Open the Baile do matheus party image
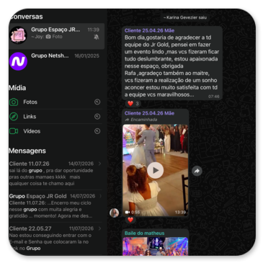 tap(156, 246)
